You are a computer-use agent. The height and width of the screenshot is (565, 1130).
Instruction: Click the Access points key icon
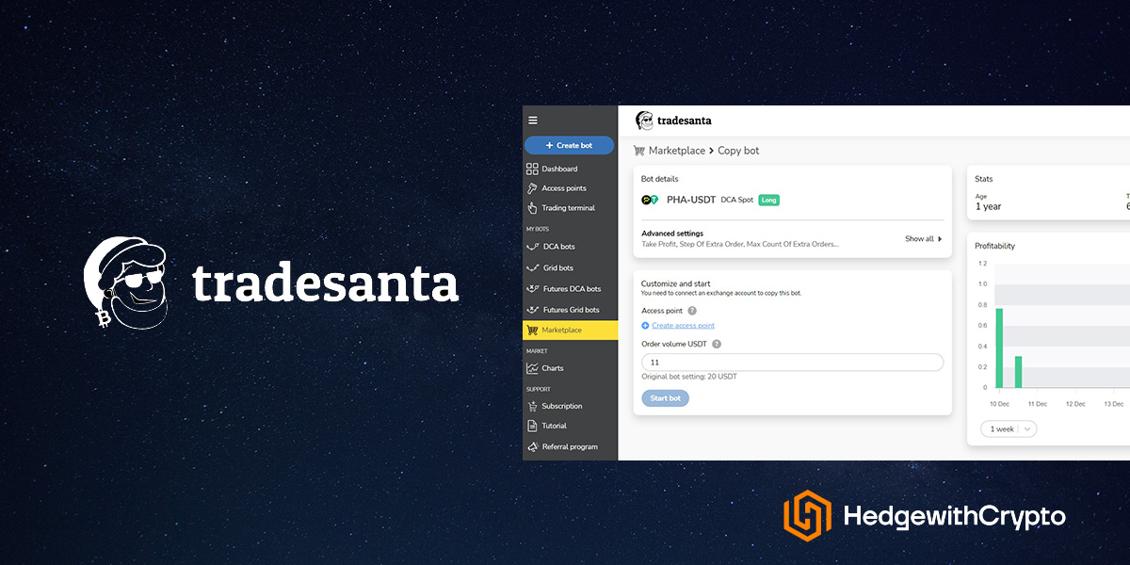pos(534,188)
